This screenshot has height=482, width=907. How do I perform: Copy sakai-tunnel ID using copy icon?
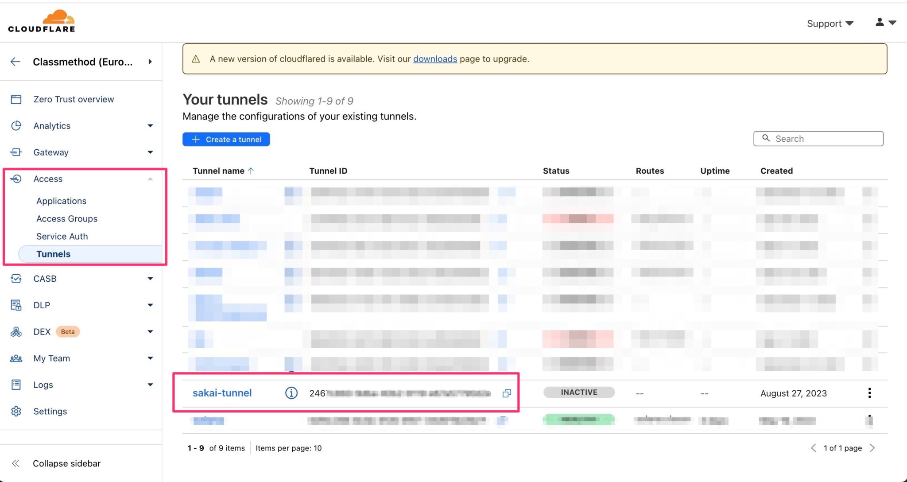(x=507, y=393)
